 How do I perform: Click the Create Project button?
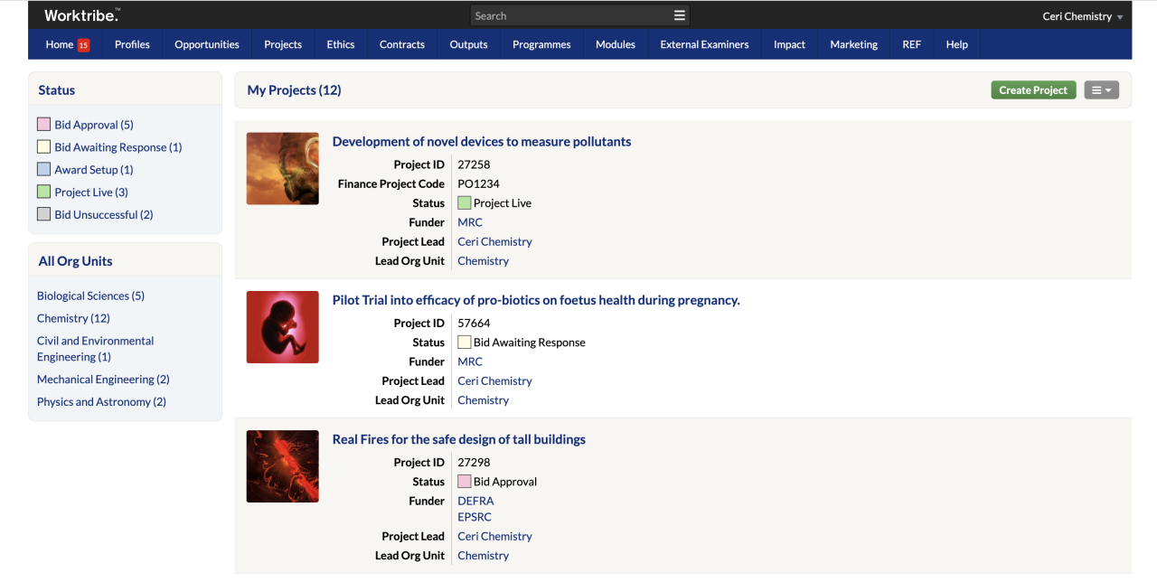1033,90
